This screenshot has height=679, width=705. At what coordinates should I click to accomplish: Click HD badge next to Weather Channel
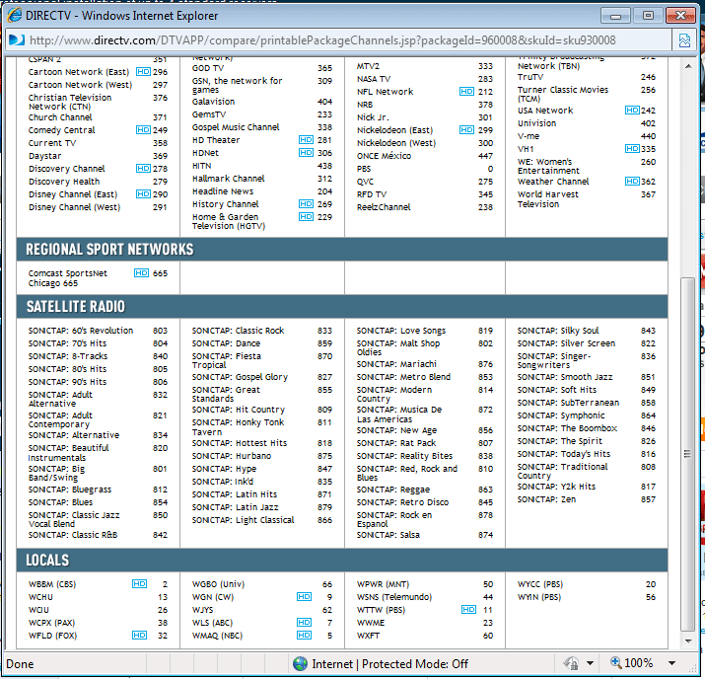tap(632, 181)
